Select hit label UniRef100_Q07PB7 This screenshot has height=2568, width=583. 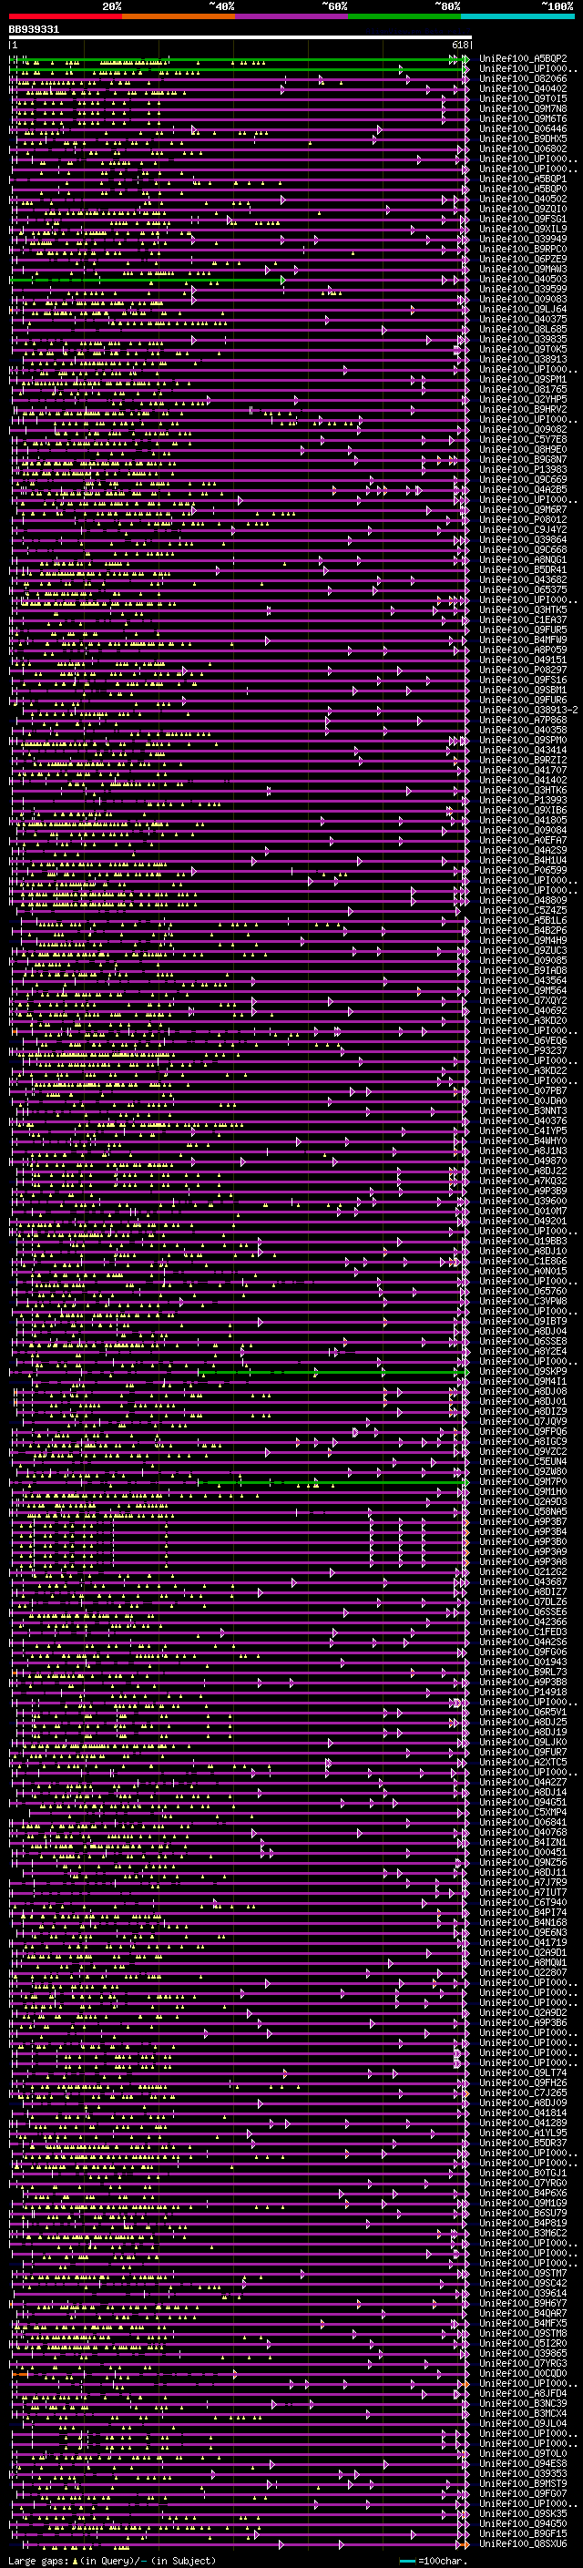point(523,1090)
